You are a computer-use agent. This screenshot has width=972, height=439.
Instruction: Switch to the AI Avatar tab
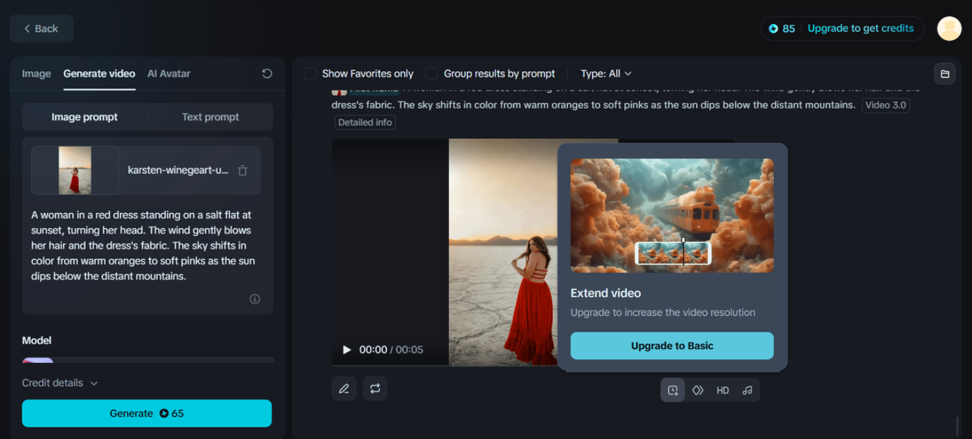click(x=168, y=73)
